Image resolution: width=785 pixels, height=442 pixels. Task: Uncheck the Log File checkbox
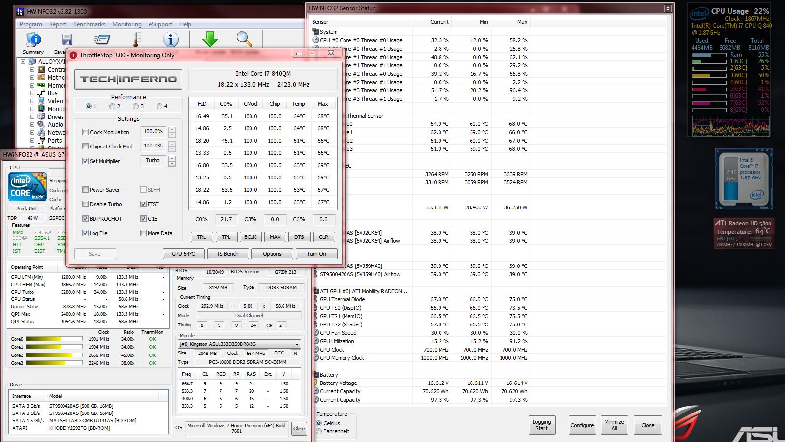click(x=86, y=233)
